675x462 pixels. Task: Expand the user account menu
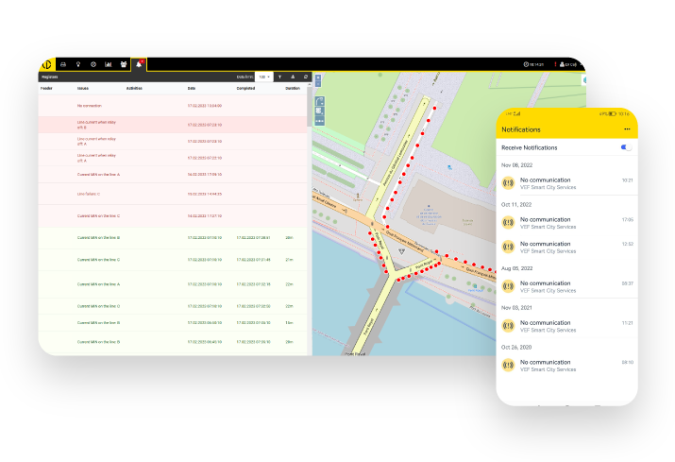(x=569, y=64)
